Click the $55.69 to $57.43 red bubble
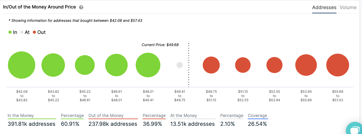Viewport: 362px width, 134px height. coord(338,65)
